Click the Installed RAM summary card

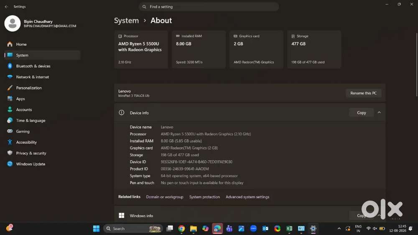tap(199, 49)
